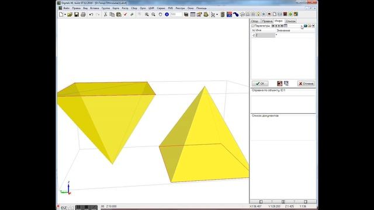Viewport: 374px width, 210px height.
Task: Create a new document with the blank page icon
Action: (x=61, y=15)
